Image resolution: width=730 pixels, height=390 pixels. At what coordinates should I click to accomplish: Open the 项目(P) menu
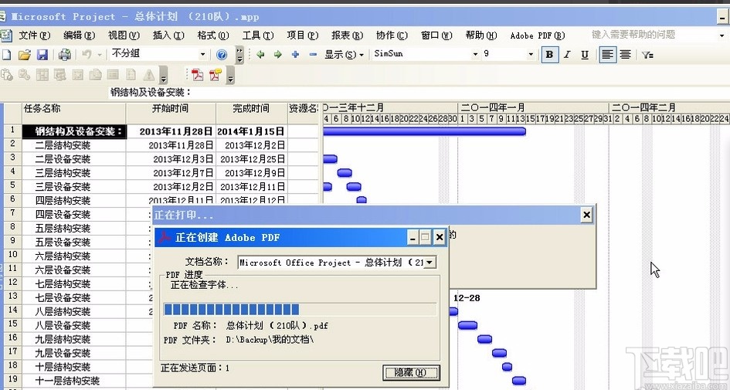[303, 36]
